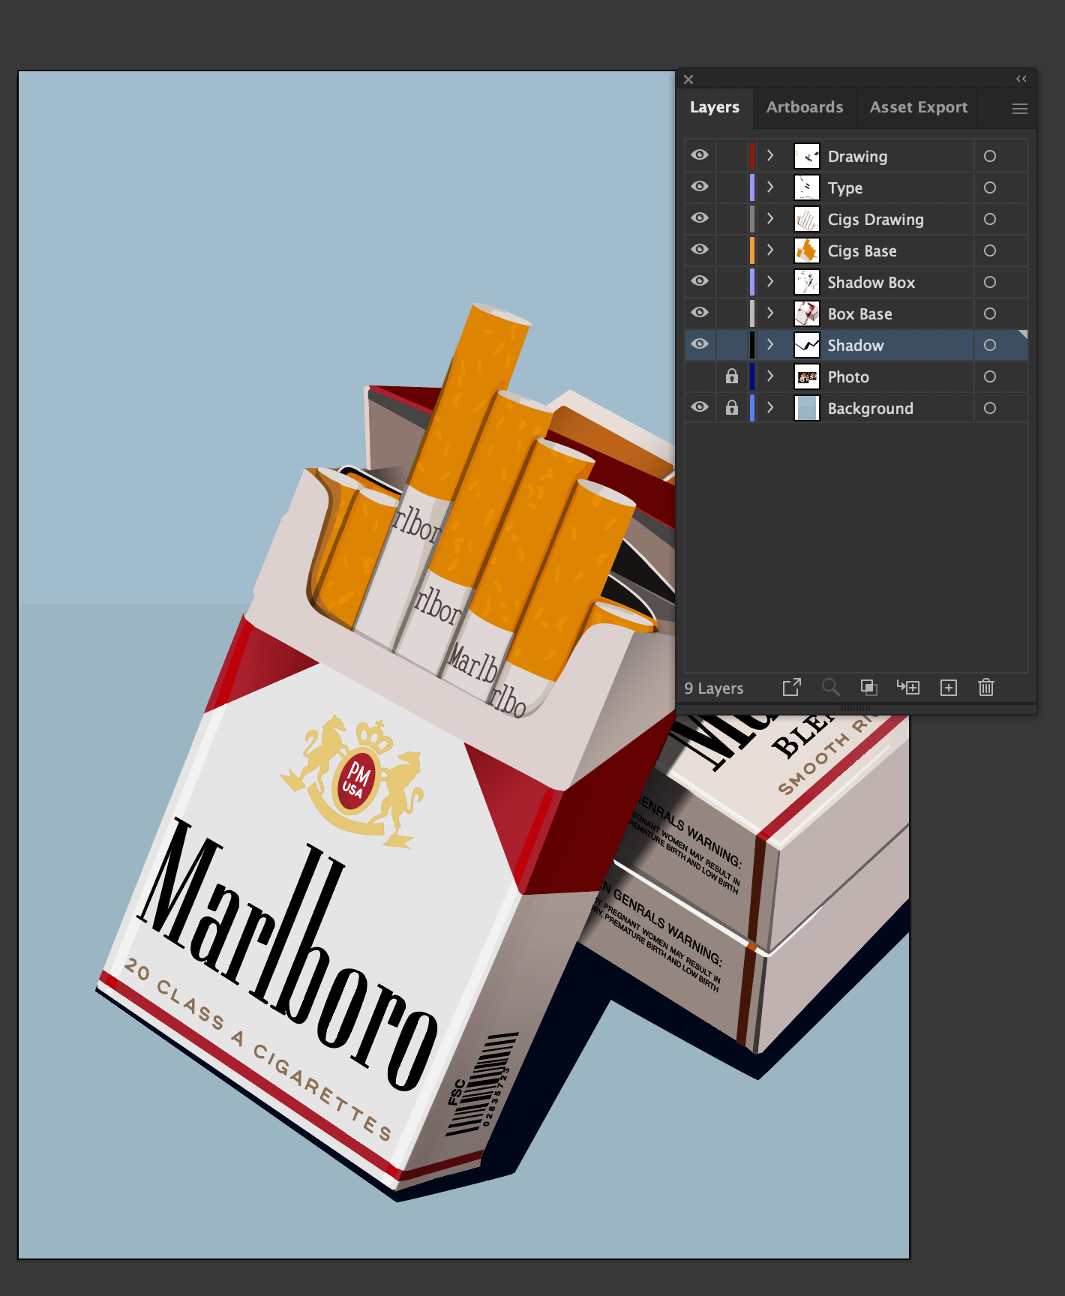Unlock the Background layer lock icon

click(x=732, y=408)
